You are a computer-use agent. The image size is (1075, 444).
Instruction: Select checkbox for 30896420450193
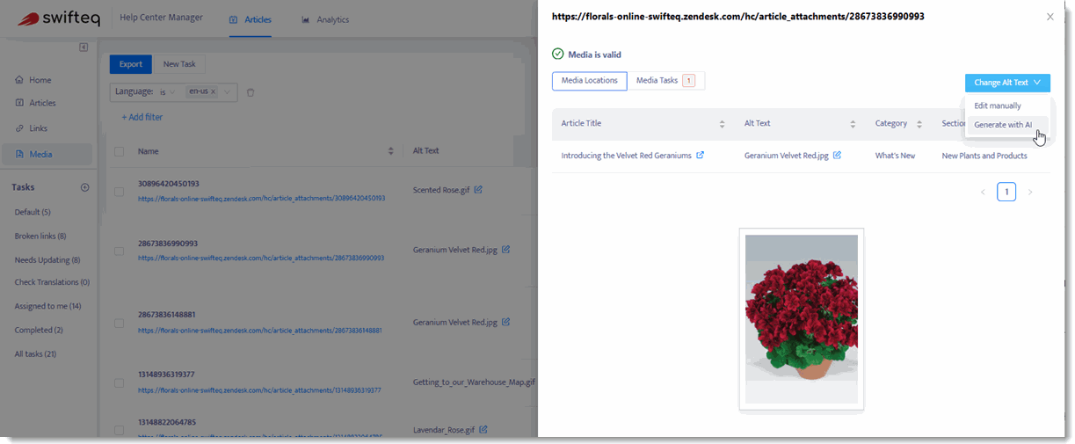[x=119, y=191]
